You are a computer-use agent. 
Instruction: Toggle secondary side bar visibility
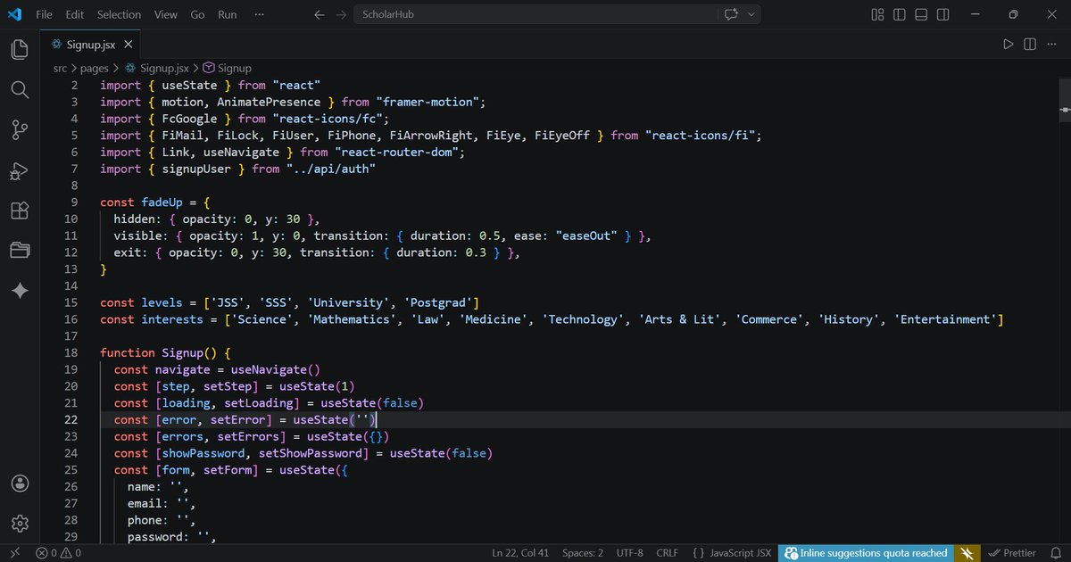coord(943,14)
